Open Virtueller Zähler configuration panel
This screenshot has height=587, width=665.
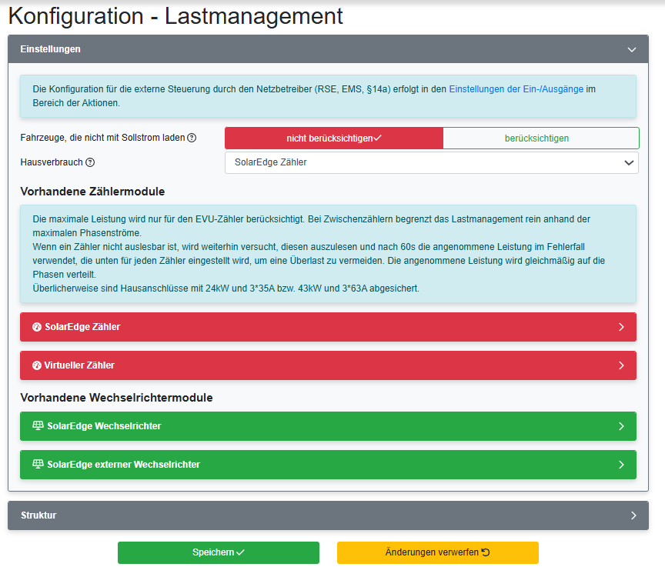328,365
